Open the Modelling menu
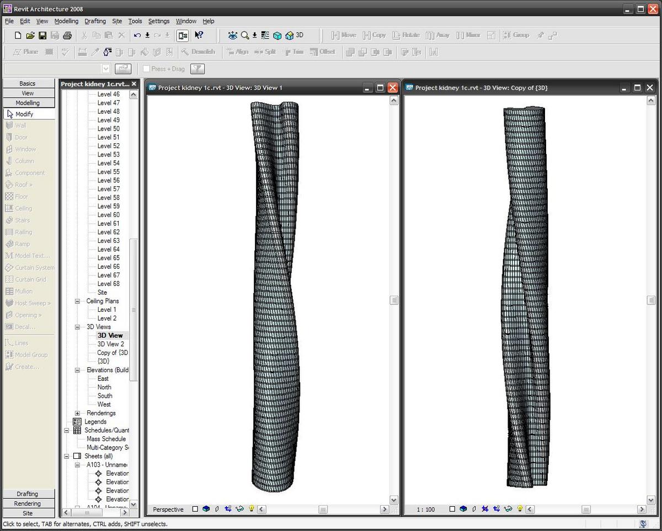 [x=66, y=21]
